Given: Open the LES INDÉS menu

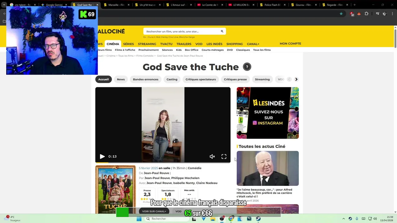Looking at the screenshot, I should pyautogui.click(x=214, y=44).
